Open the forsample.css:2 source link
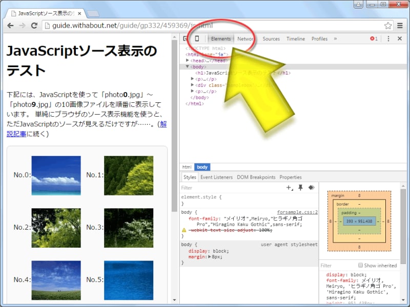 [x=297, y=212]
